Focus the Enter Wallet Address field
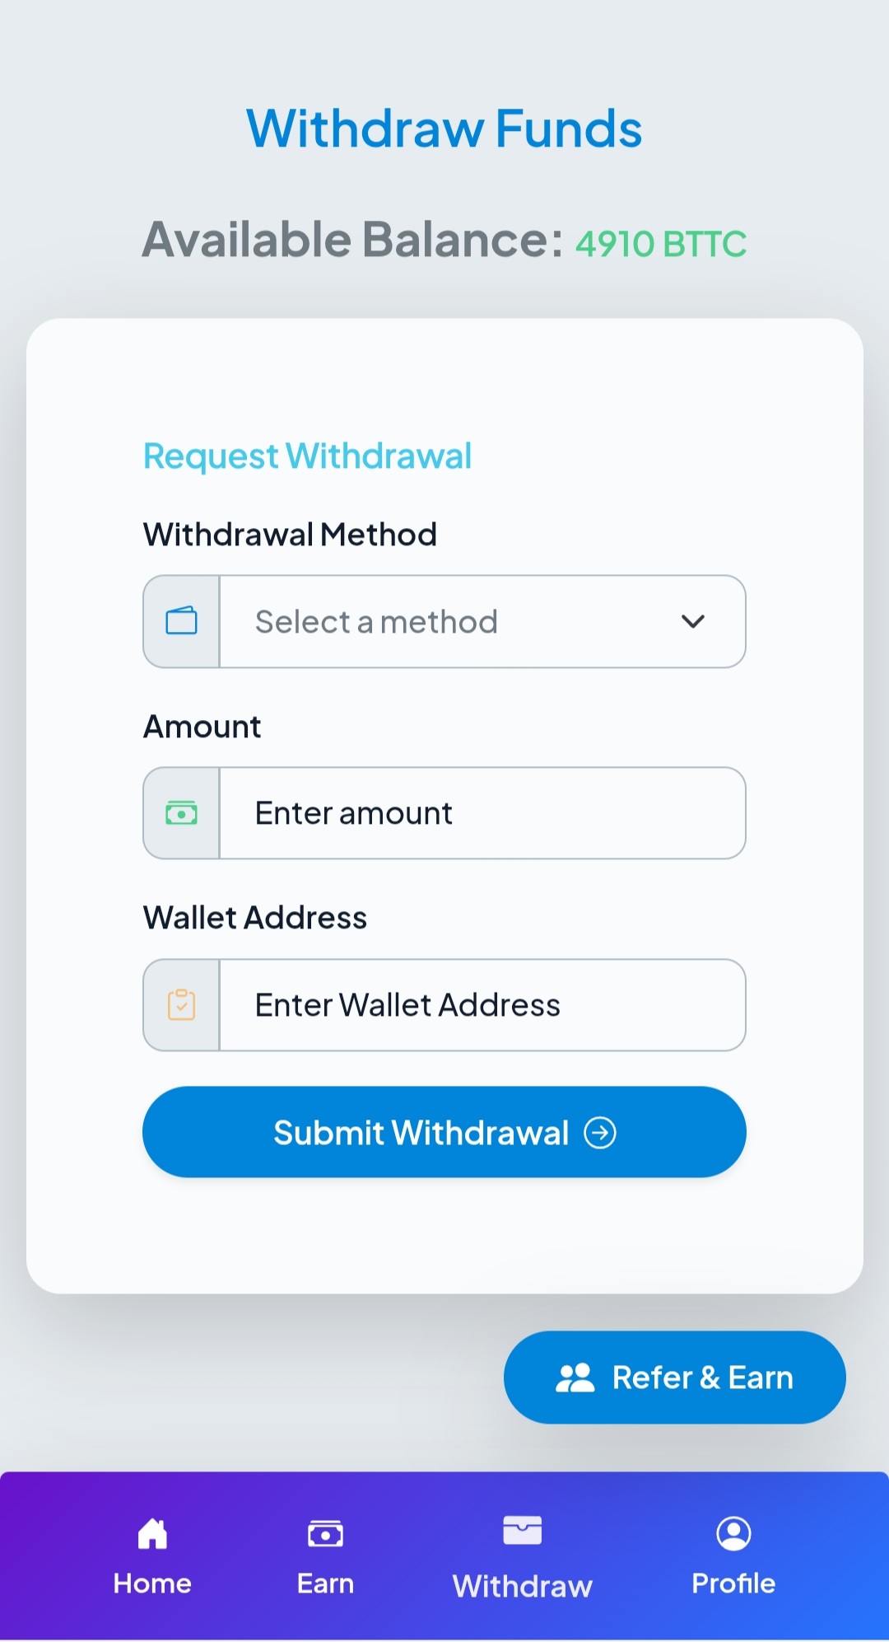This screenshot has width=889, height=1642. 482,1005
